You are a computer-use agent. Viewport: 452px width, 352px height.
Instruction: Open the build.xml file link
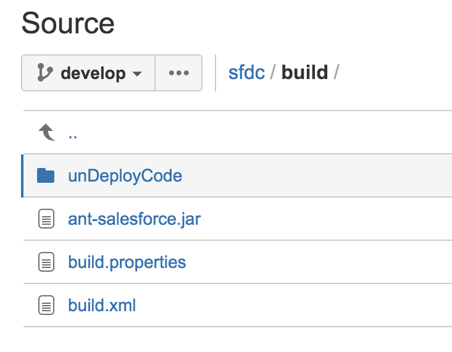point(101,305)
